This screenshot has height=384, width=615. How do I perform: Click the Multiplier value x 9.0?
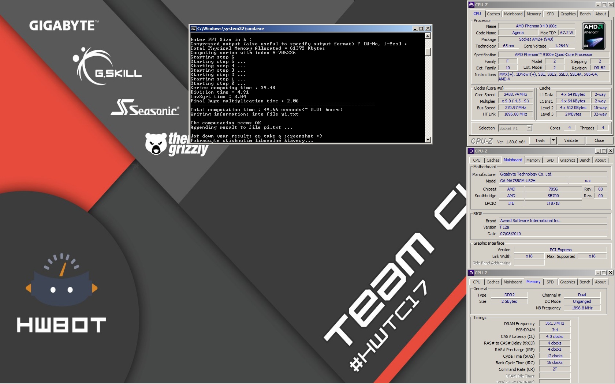point(515,101)
